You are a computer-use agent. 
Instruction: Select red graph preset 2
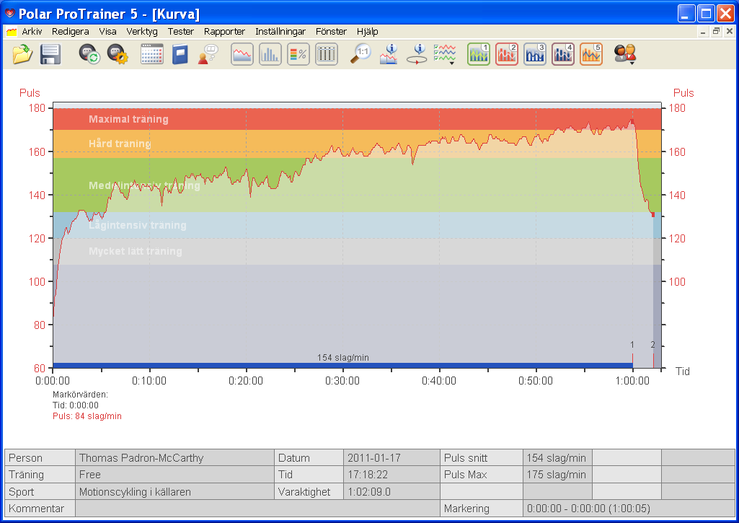pyautogui.click(x=507, y=54)
